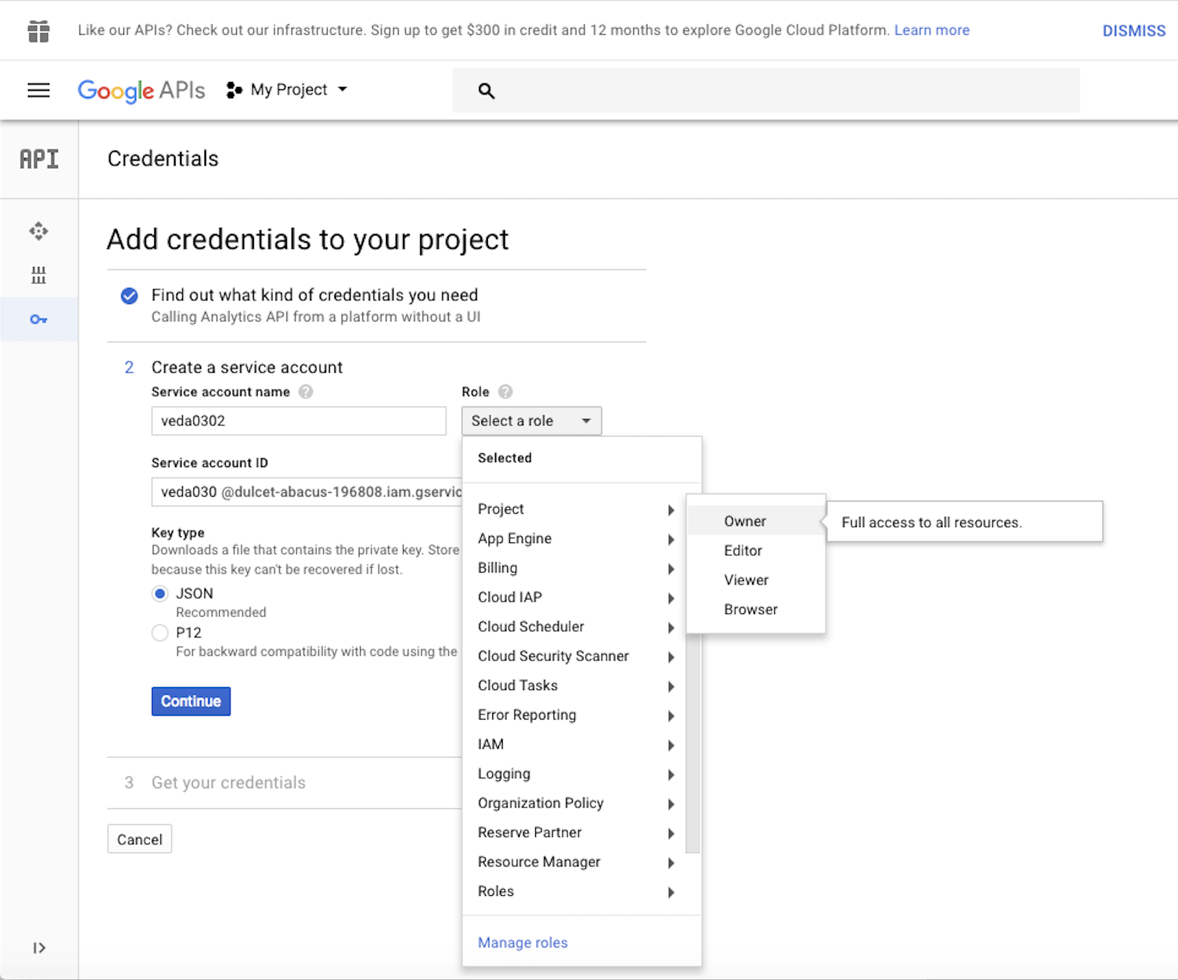
Task: Select the Organization Policy category
Action: [x=575, y=803]
